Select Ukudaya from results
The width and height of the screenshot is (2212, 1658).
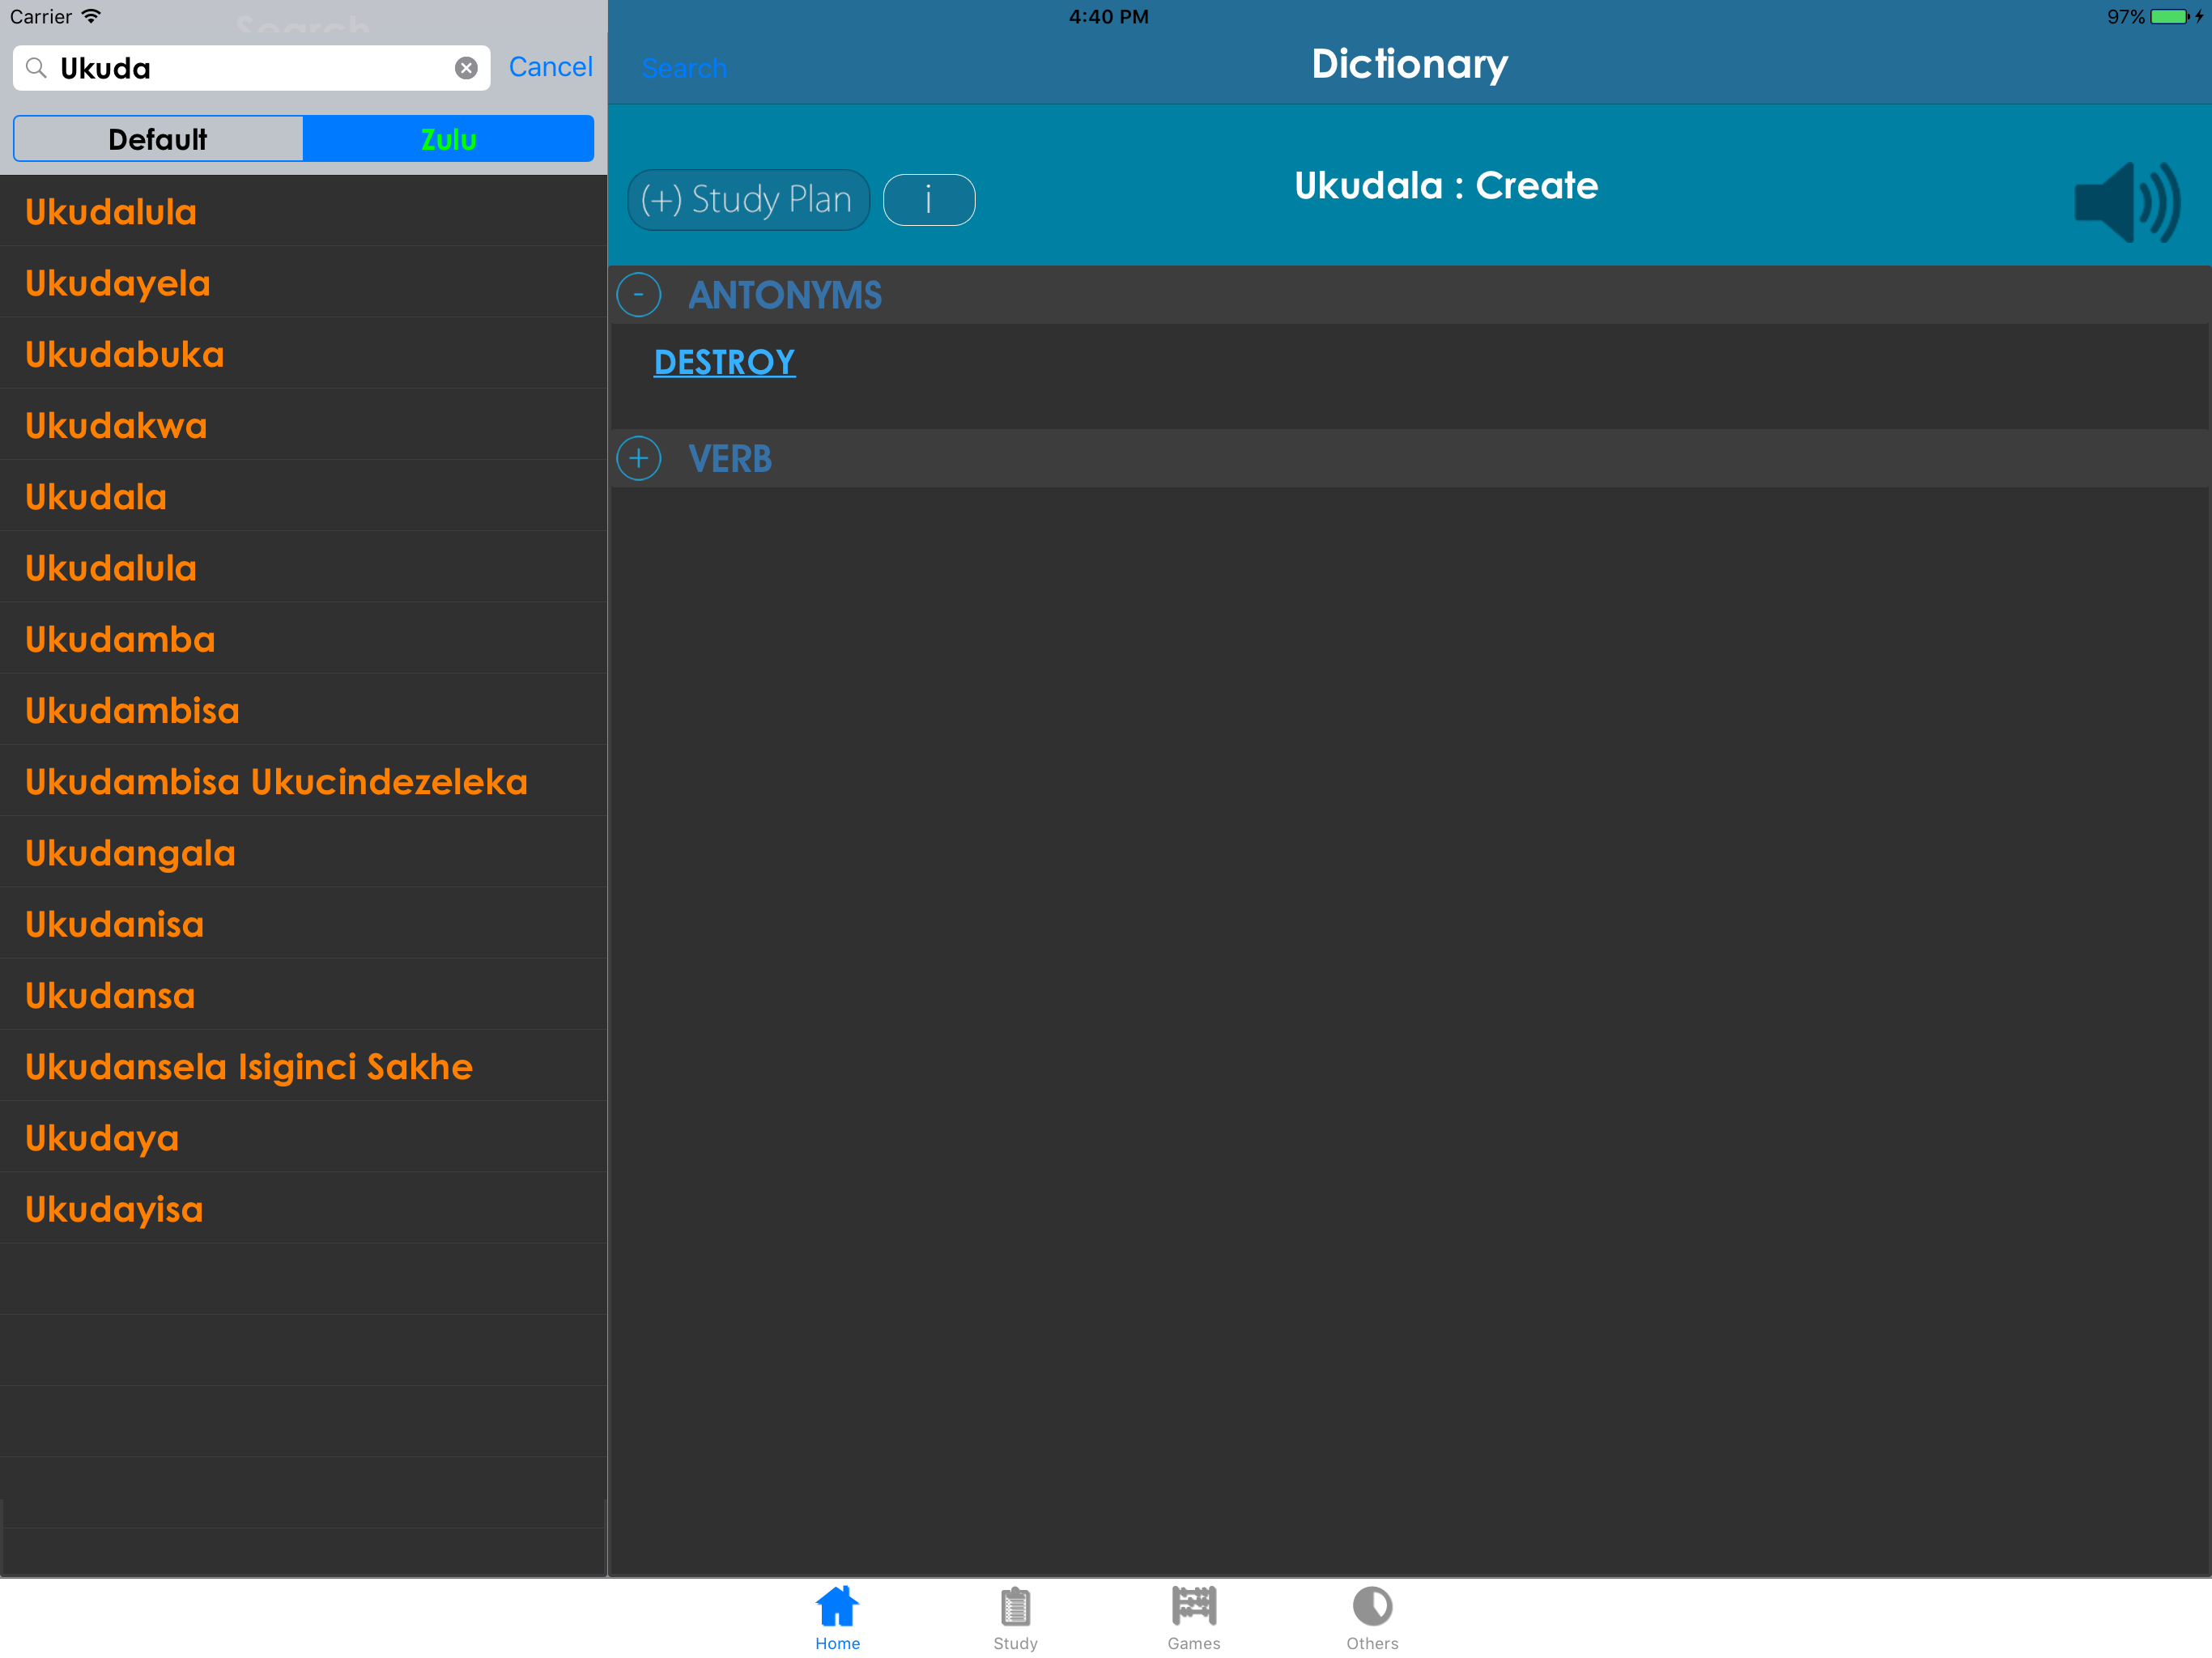coord(303,1137)
